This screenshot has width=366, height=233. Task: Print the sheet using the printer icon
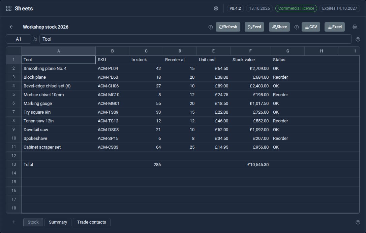click(x=355, y=27)
